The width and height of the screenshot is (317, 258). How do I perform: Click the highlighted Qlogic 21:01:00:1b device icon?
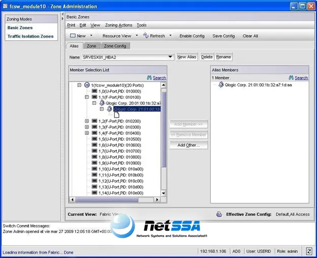point(109,109)
